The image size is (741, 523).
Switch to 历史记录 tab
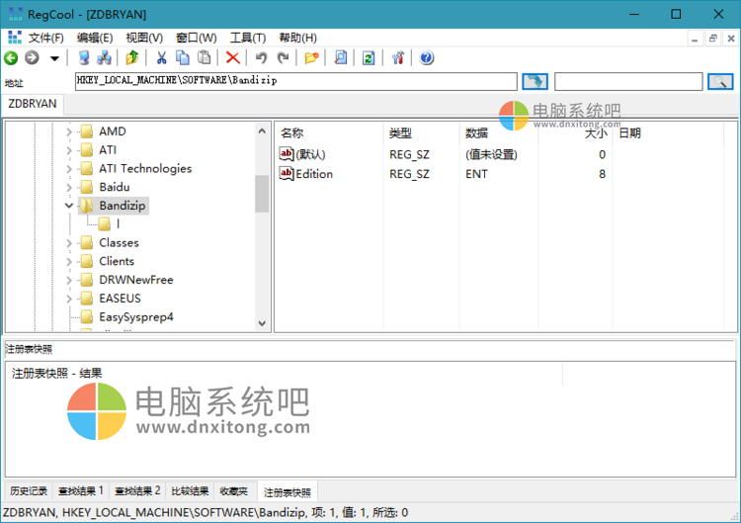tap(29, 491)
